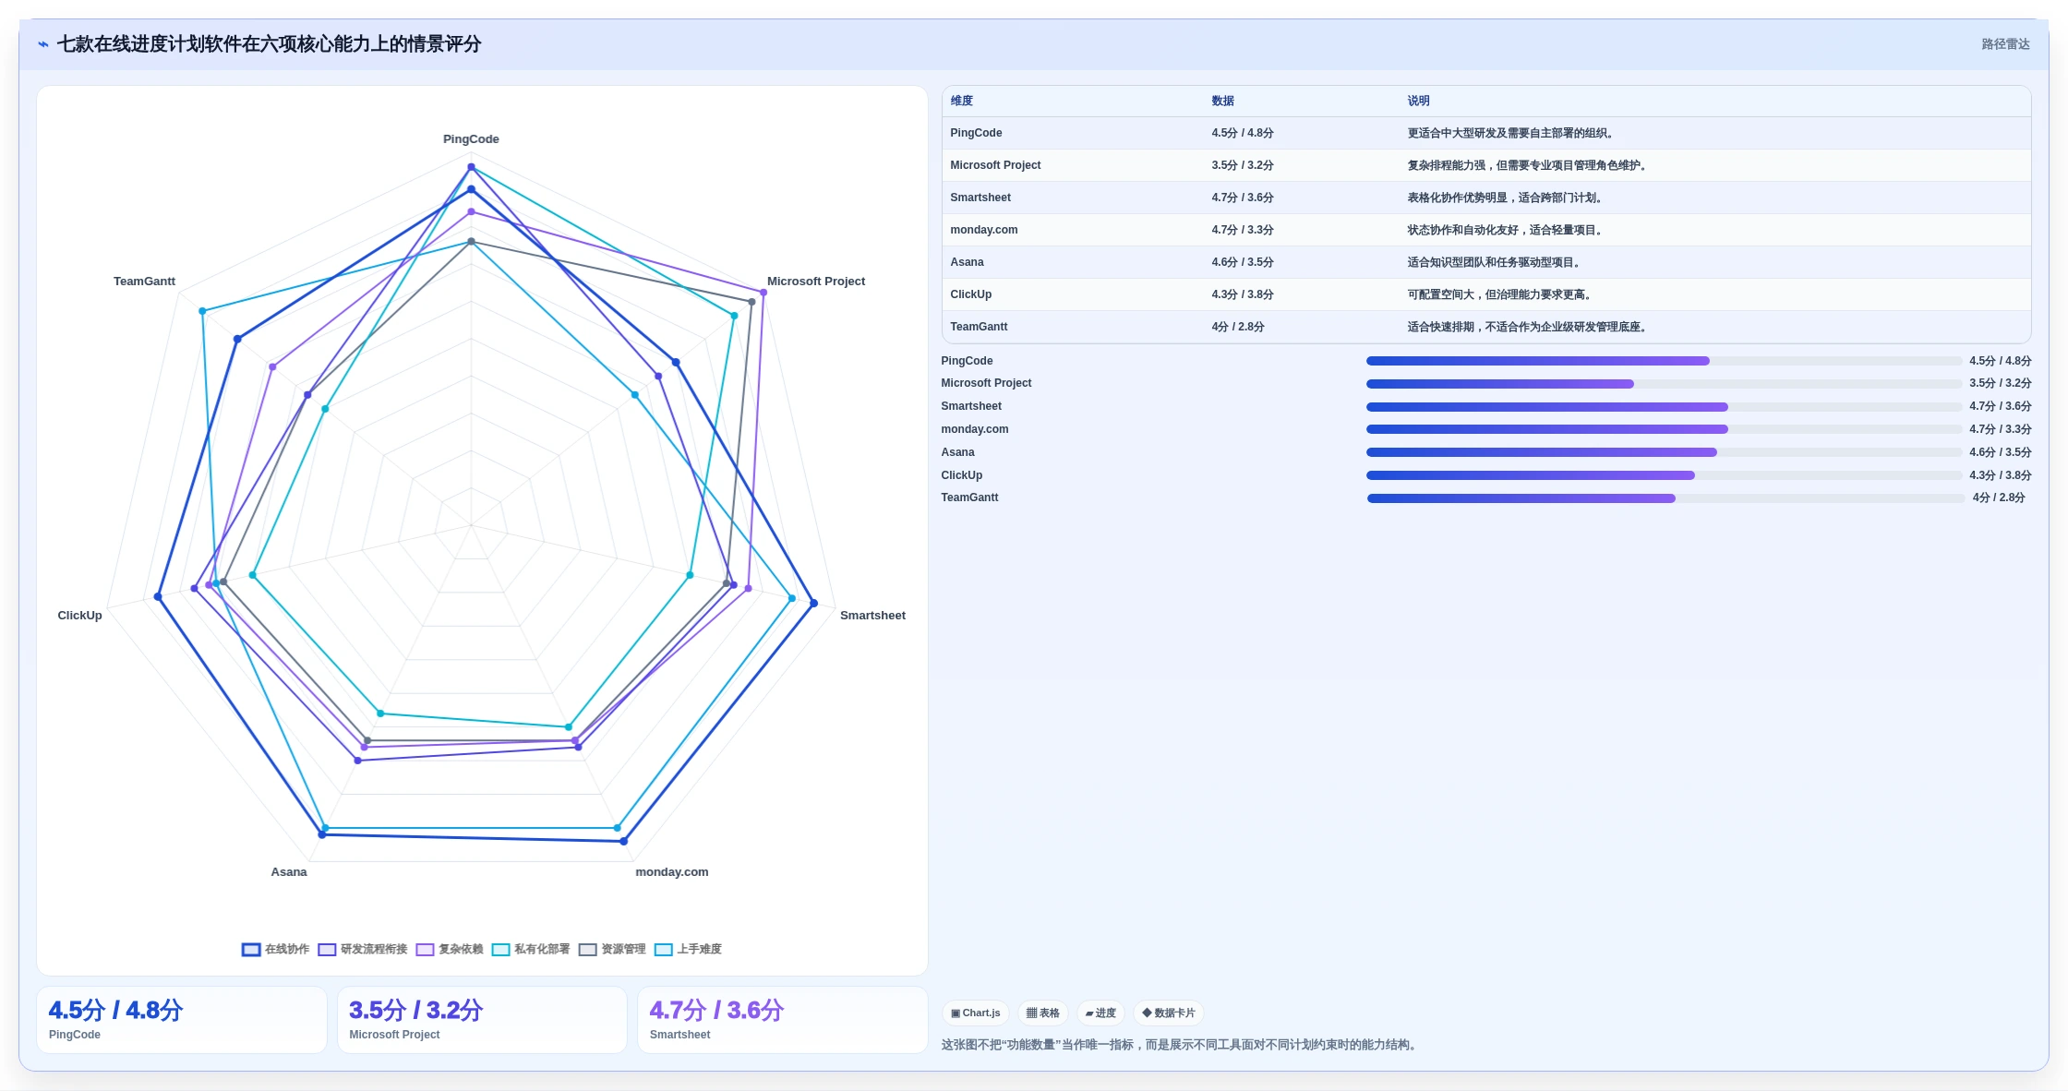Click the description 更适合中大型研发及需要自主部署的组织

coord(1510,133)
